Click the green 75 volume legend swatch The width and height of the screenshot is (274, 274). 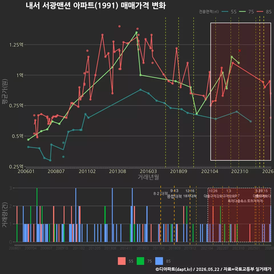(x=140, y=261)
